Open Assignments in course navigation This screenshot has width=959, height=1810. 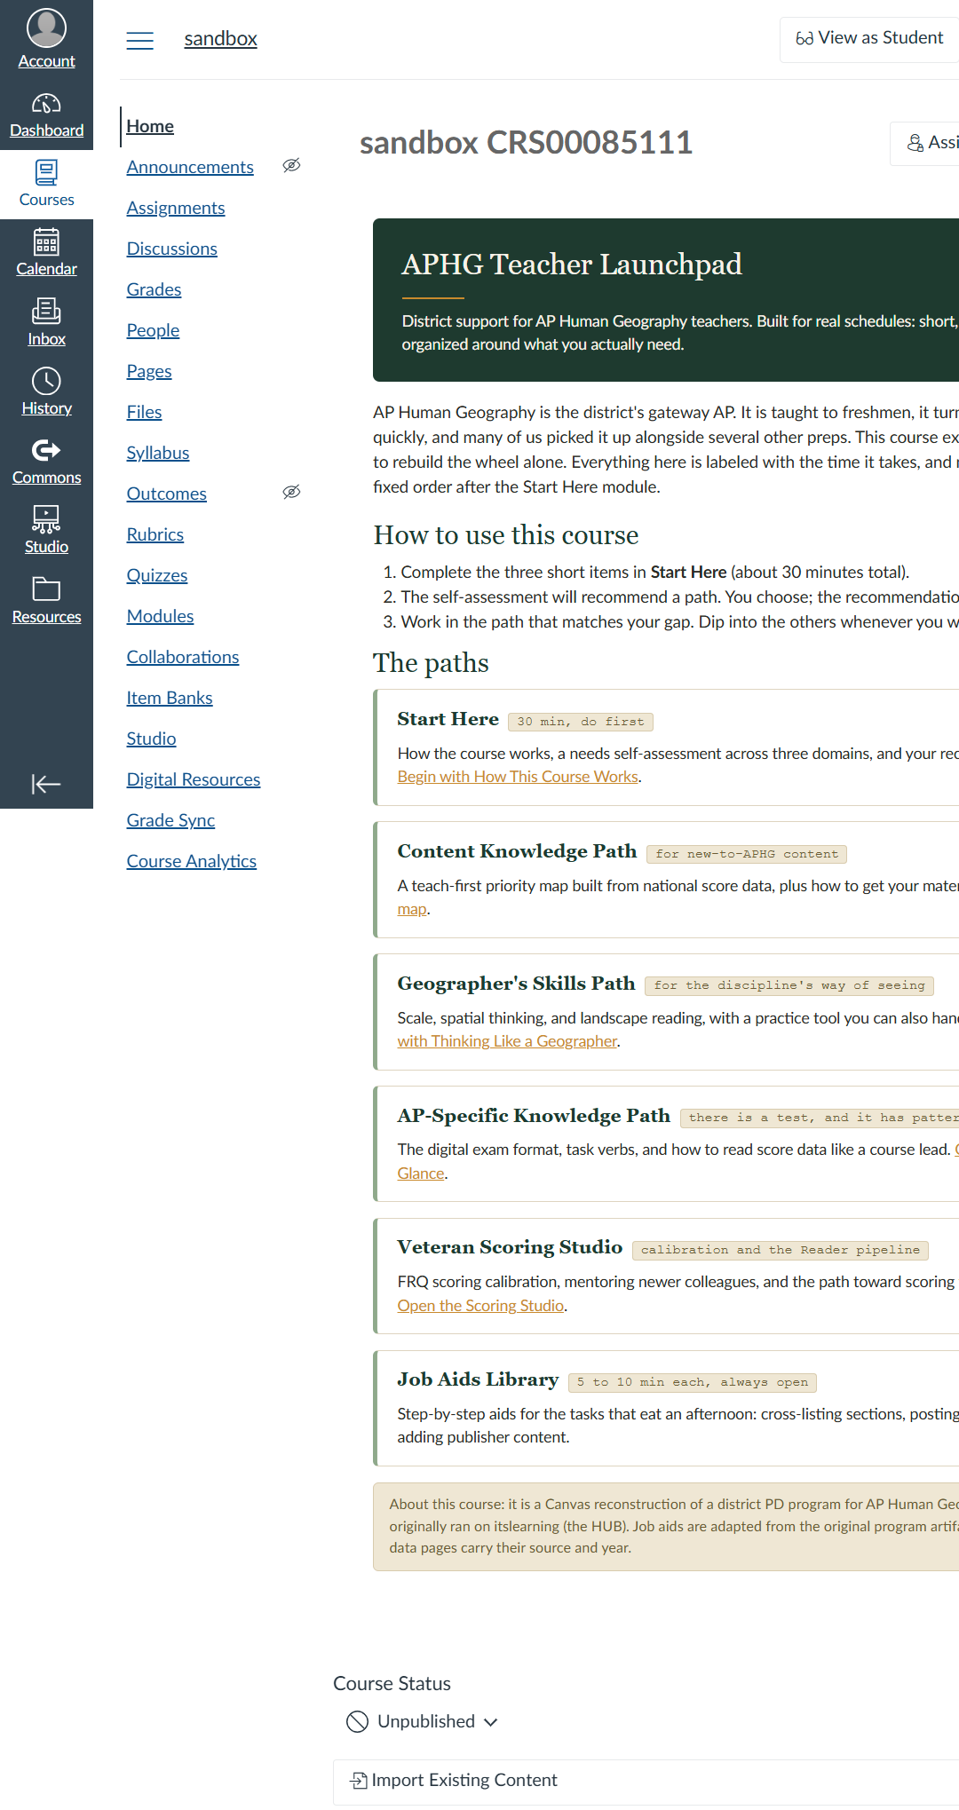[176, 208]
